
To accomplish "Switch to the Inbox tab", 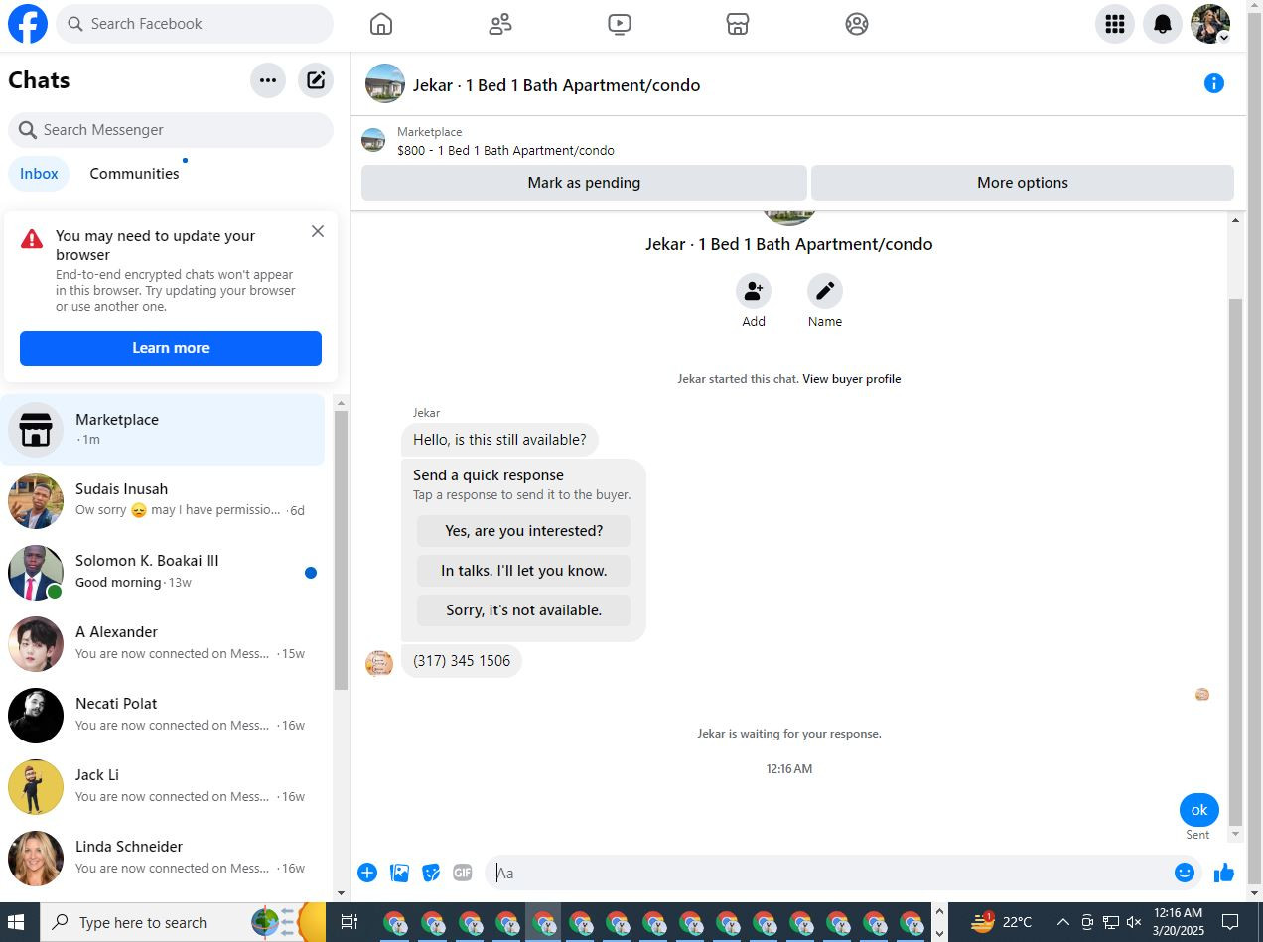I will click(39, 174).
